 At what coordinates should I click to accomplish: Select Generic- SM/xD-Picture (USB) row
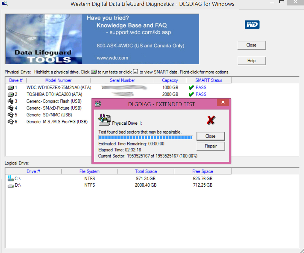tap(54, 108)
